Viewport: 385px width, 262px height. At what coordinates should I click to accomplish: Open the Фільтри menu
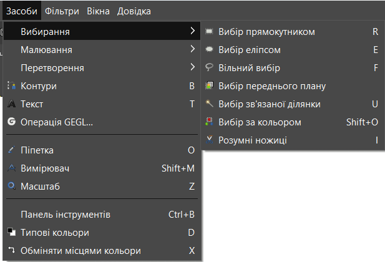click(x=62, y=11)
